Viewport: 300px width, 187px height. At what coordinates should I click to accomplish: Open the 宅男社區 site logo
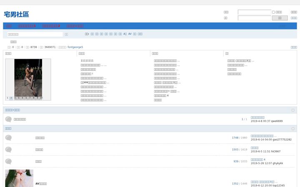click(16, 14)
